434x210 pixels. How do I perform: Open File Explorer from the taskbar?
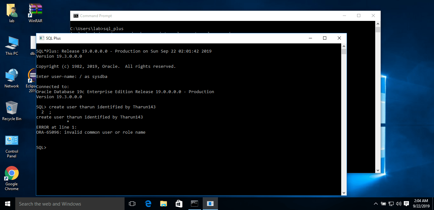[163, 204]
